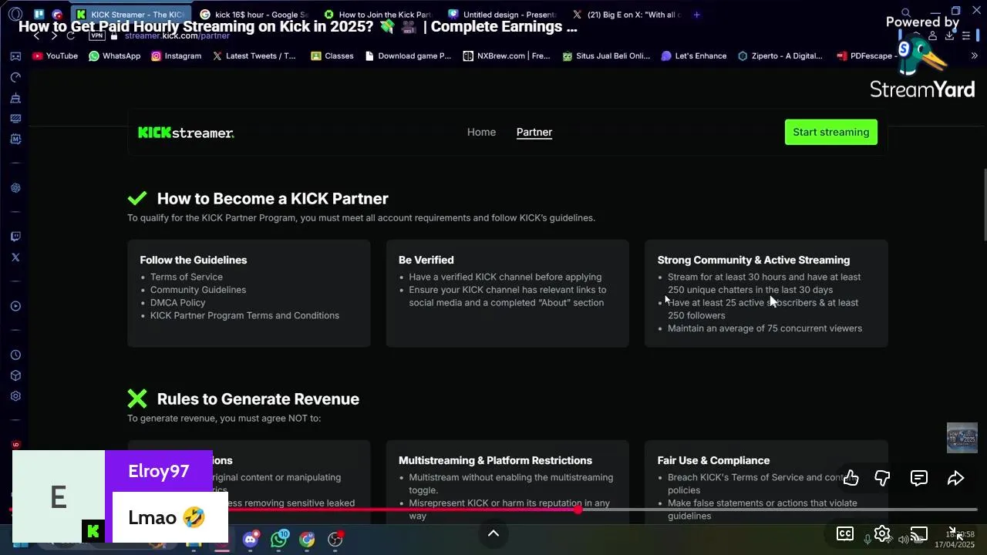Switch to Big E on X tab
Screen dimensions: 987x555
(627, 15)
